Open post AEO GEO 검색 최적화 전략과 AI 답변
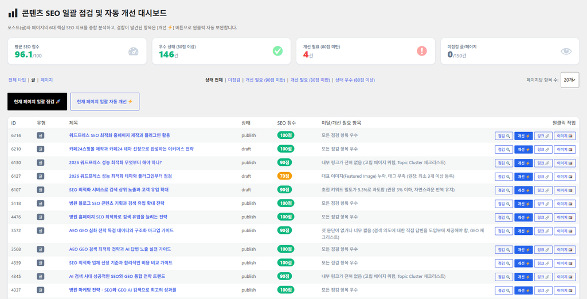The width and height of the screenshot is (587, 299). click(x=120, y=249)
